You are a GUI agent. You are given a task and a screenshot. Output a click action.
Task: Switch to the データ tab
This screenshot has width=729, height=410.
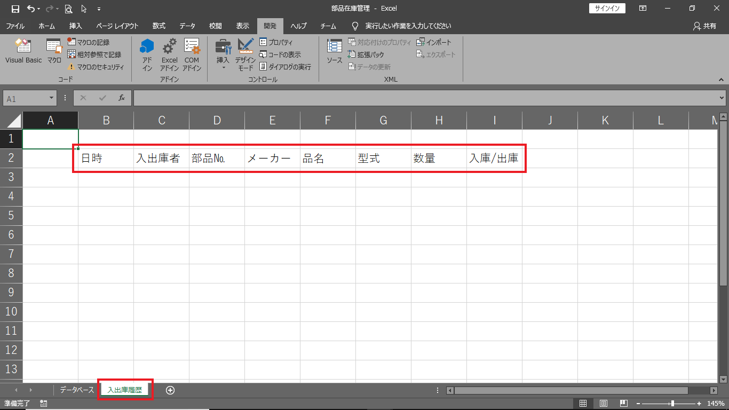point(187,26)
